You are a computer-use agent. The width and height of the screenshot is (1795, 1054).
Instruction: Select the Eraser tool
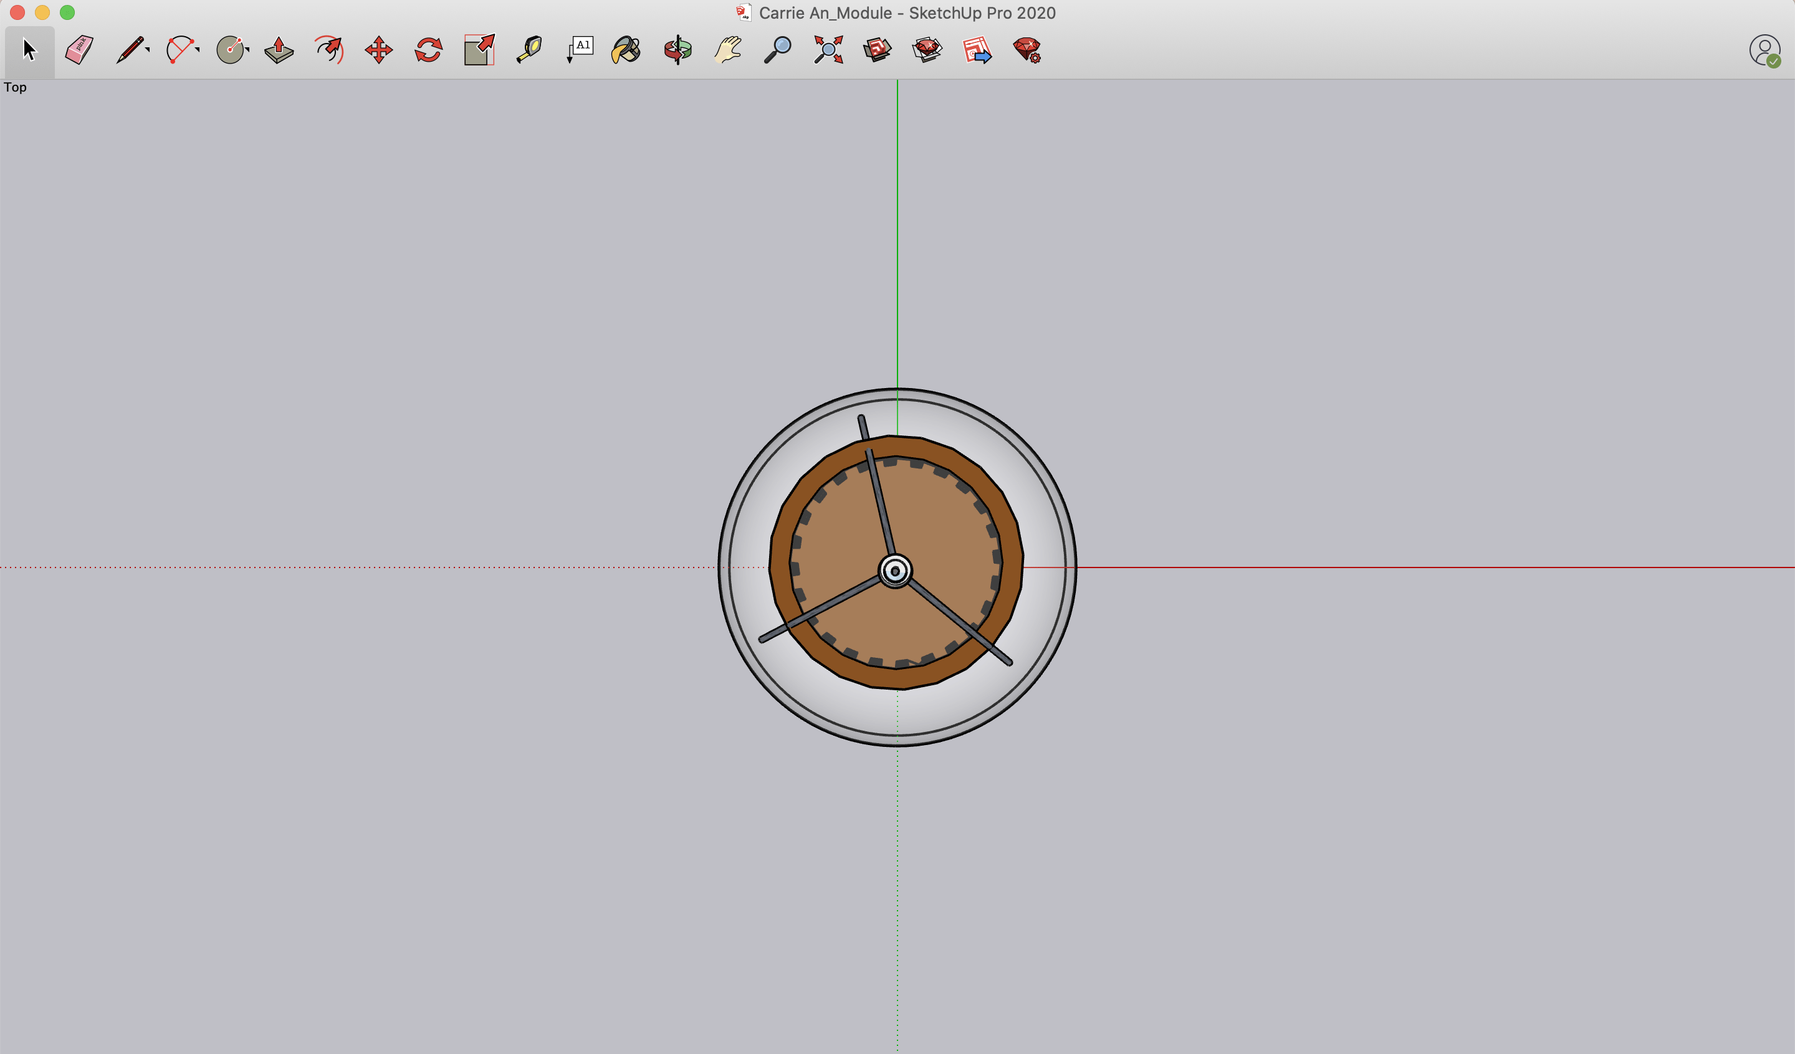click(79, 50)
